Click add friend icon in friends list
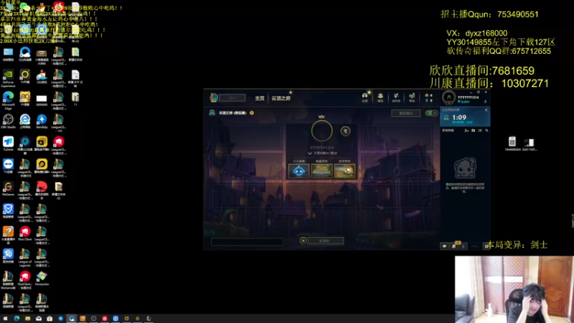Screen dimensions: 574x323 point(466,131)
